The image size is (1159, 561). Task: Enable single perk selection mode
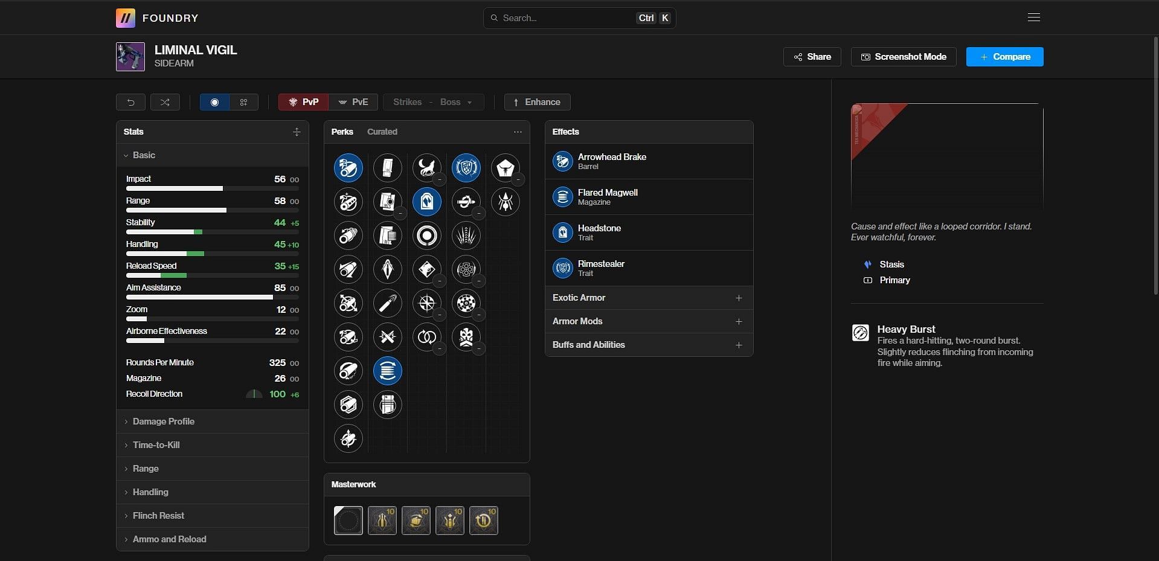[214, 102]
